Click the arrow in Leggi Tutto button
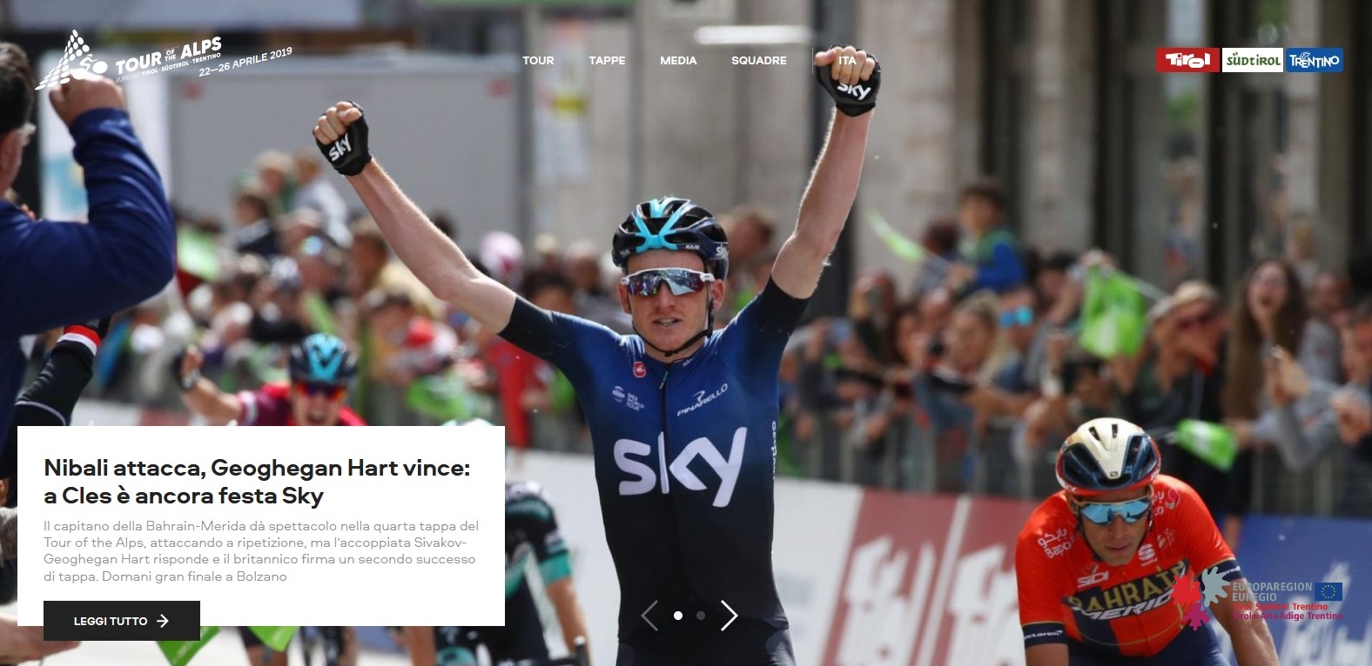1372x666 pixels. pos(163,621)
